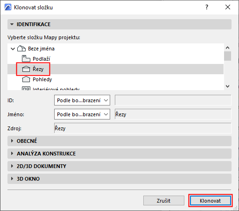The height and width of the screenshot is (211, 239).
Task: Click the Vyberte složku Mapy projektu label
Action: [44, 37]
